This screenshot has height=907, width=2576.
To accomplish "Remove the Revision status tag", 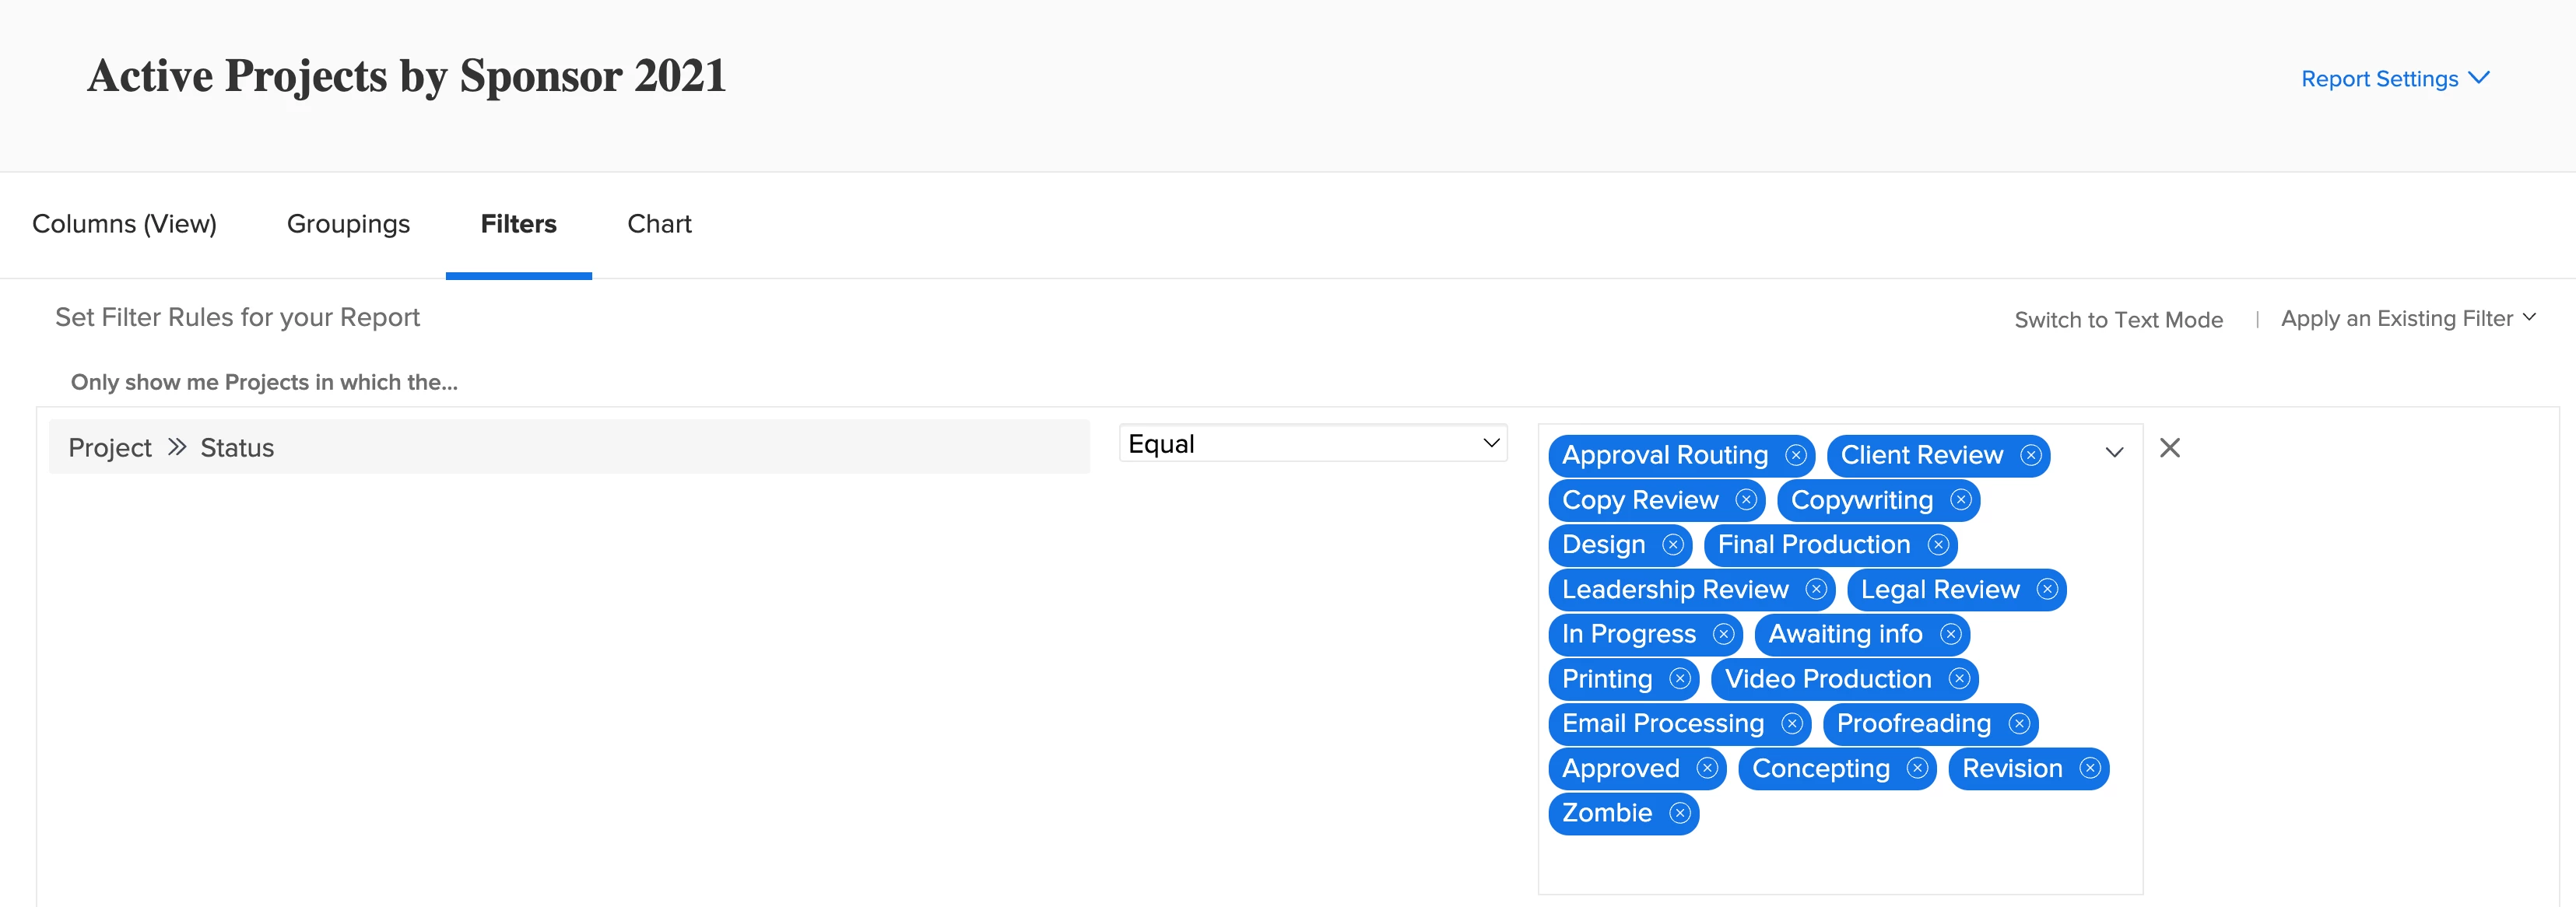I will pos(2090,769).
